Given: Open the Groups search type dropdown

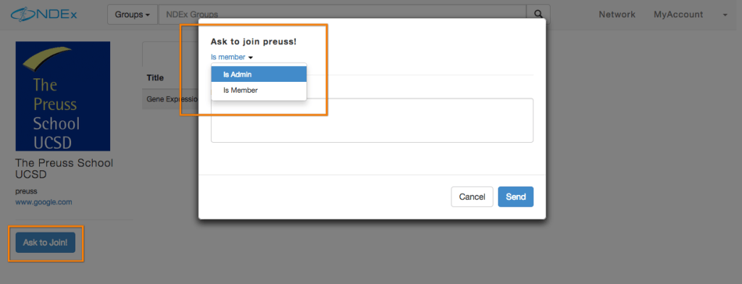Looking at the screenshot, I should pyautogui.click(x=133, y=14).
